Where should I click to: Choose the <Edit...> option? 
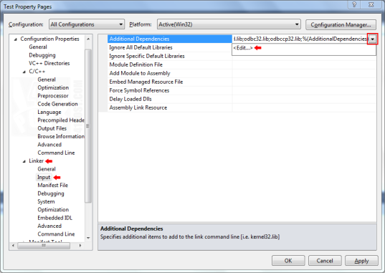tap(243, 48)
